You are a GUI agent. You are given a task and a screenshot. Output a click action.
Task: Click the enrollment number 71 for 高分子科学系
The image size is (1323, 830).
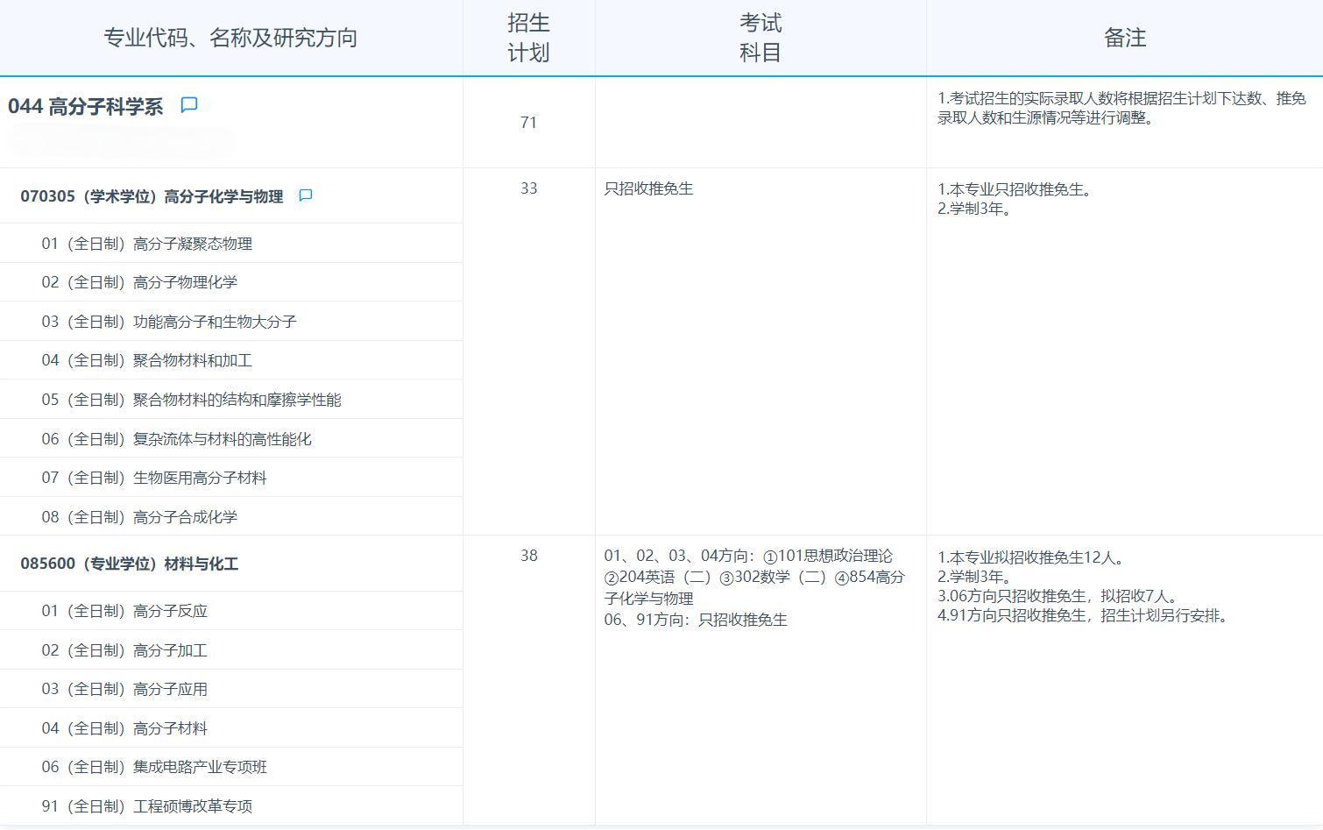pyautogui.click(x=529, y=123)
